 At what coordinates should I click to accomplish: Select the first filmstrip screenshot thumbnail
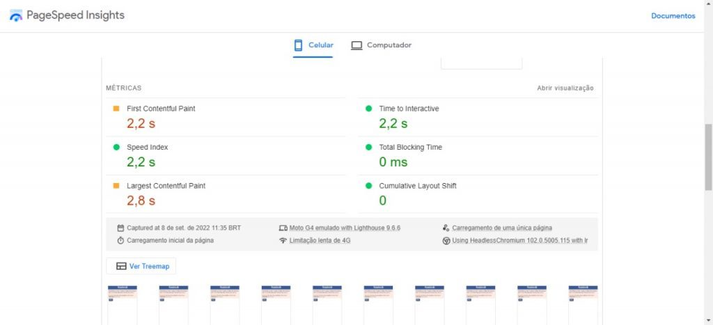point(122,303)
